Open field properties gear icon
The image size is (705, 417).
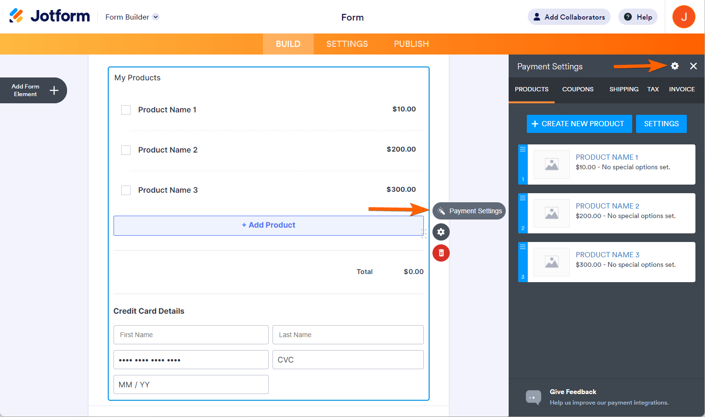tap(441, 232)
